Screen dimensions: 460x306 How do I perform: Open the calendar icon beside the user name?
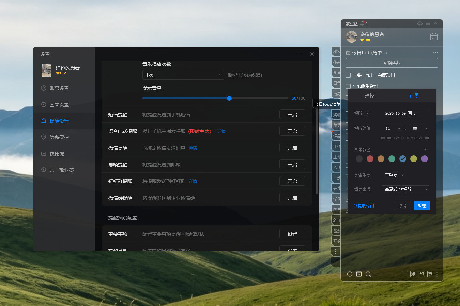(x=434, y=37)
